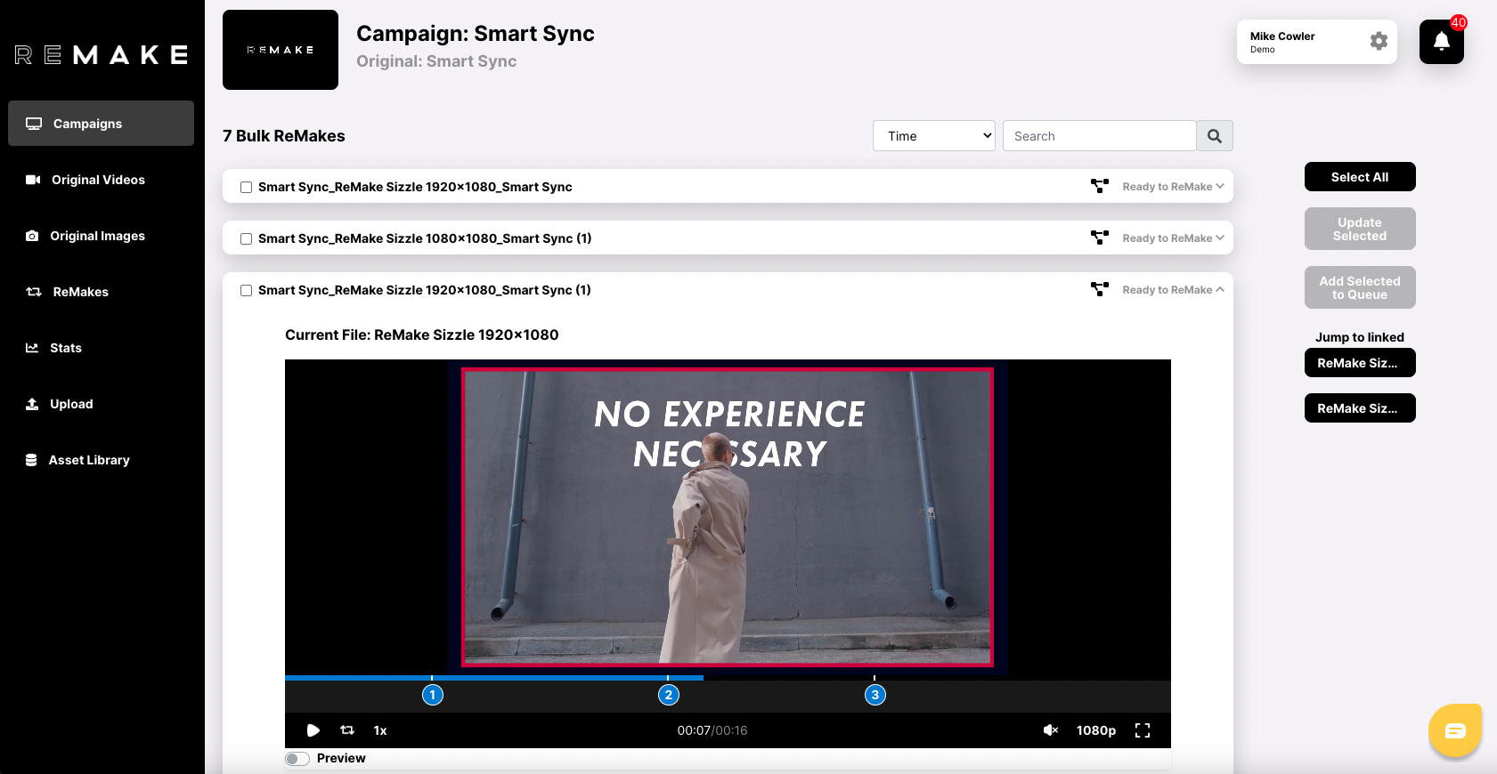Click the REMAKE logo in sidebar

pyautogui.click(x=102, y=55)
